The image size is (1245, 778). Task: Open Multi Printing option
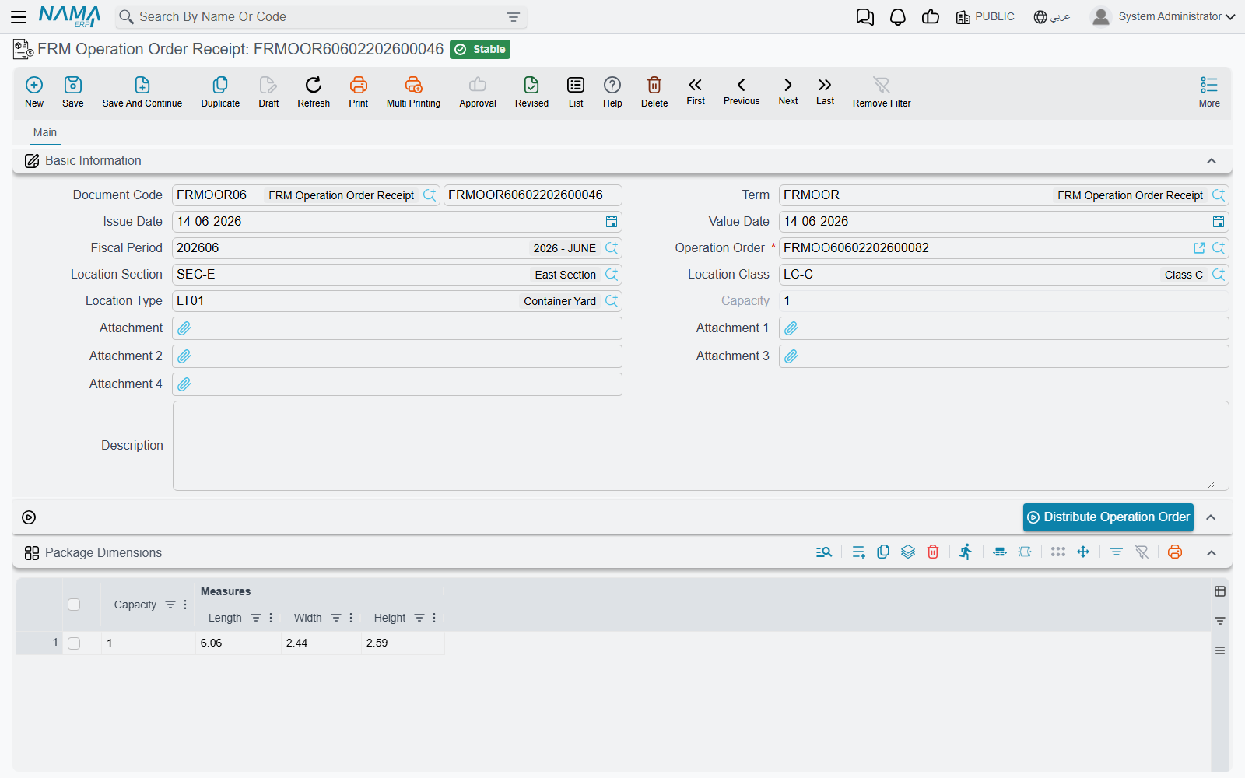click(413, 92)
